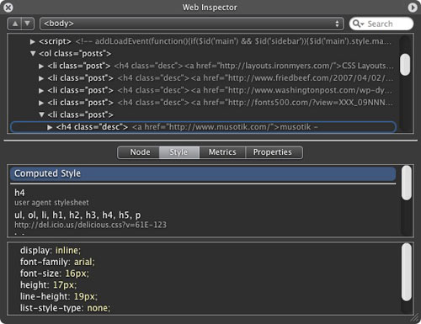Select the ul, ol, li, h1 selector rule
The width and height of the screenshot is (421, 324).
tap(203, 220)
